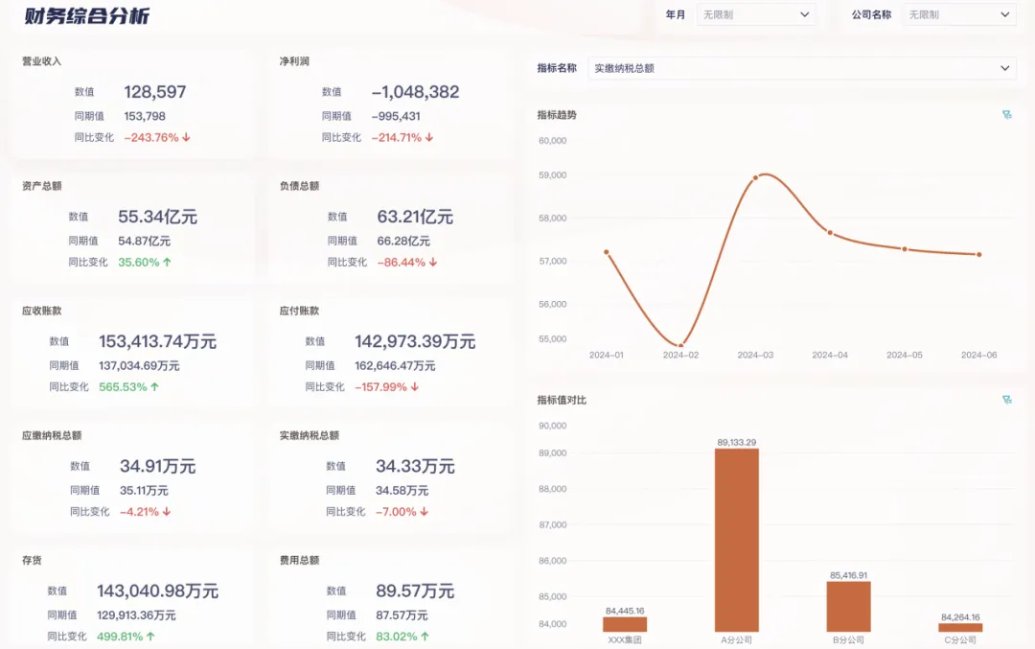This screenshot has width=1035, height=649.
Task: Click the green up arrow in 存货 card
Action: [x=150, y=637]
